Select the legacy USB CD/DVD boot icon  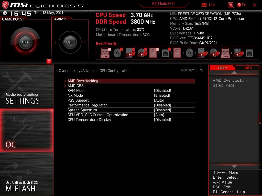[214, 53]
